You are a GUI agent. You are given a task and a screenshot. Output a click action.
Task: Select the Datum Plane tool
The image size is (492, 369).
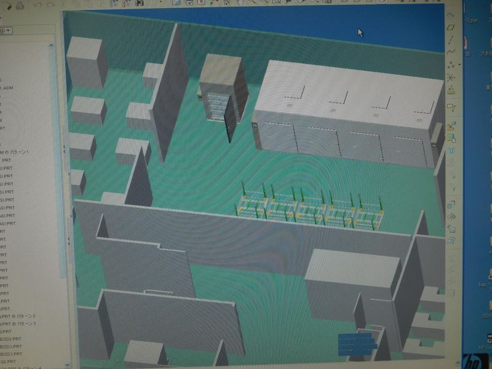(x=451, y=27)
